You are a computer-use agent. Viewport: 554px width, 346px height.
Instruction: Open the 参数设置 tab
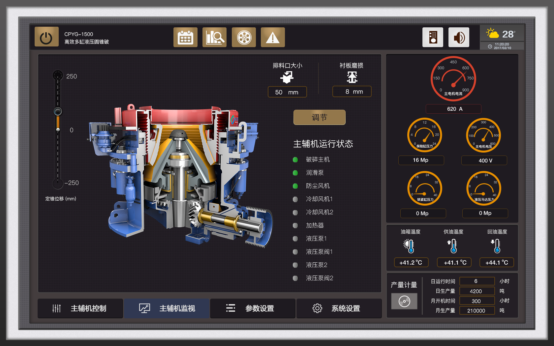253,308
